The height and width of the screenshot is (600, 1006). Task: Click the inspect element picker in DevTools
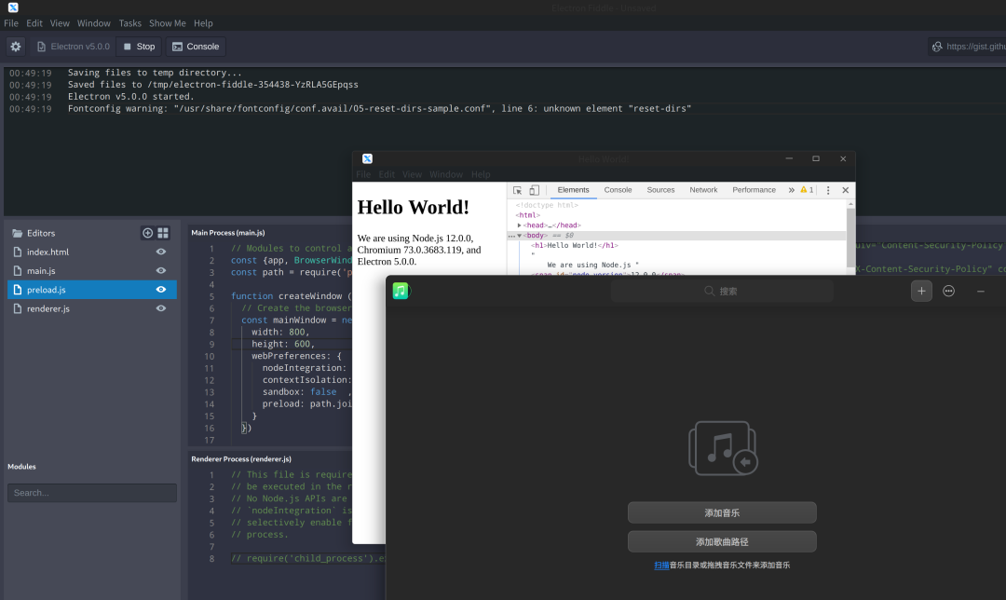click(x=517, y=191)
